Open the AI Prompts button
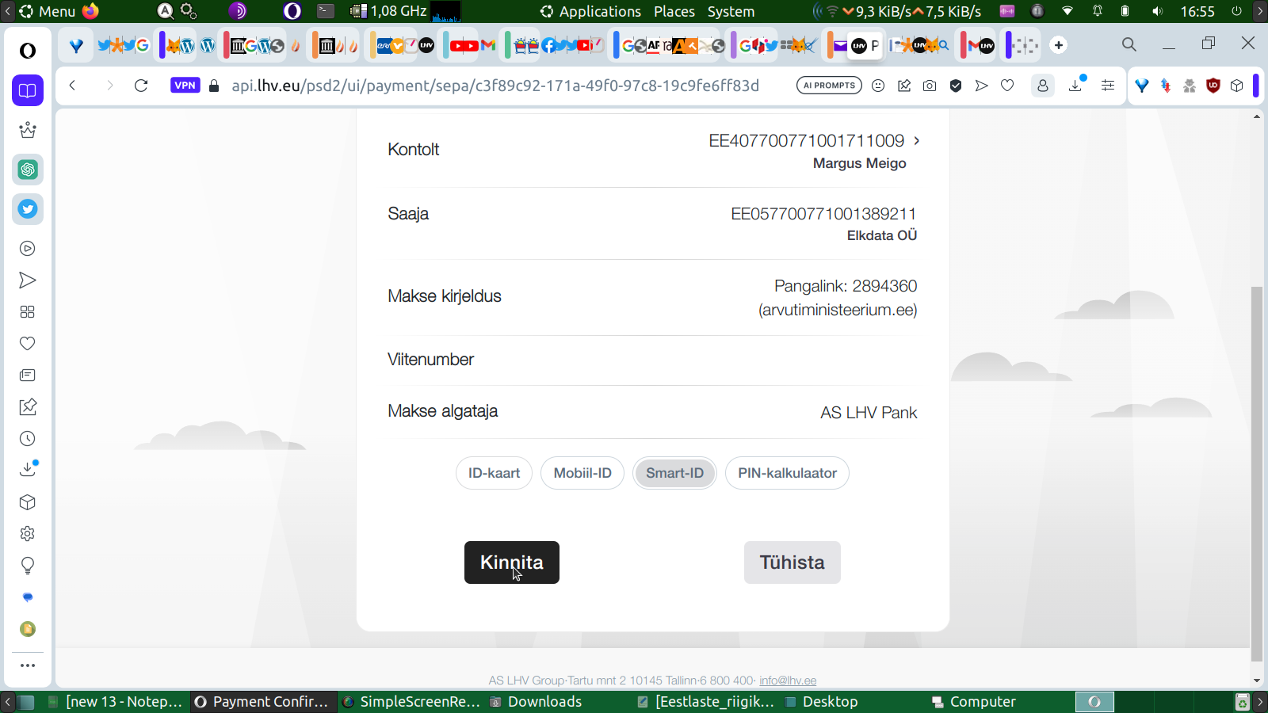The width and height of the screenshot is (1268, 713). 829,86
